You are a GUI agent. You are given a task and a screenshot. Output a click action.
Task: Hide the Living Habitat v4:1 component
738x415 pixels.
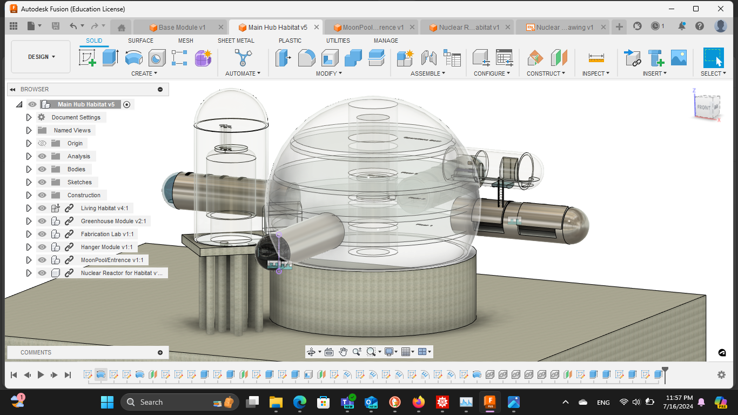42,208
